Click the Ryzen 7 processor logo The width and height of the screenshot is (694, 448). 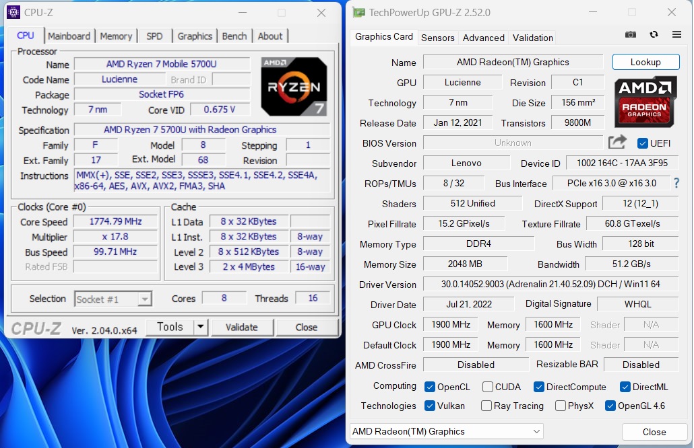[294, 87]
